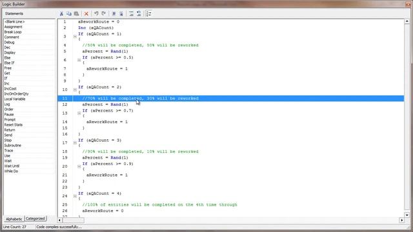Image resolution: width=413 pixels, height=232 pixels.
Task: Select the Inc statement in the list
Action: pyautogui.click(x=7, y=83)
